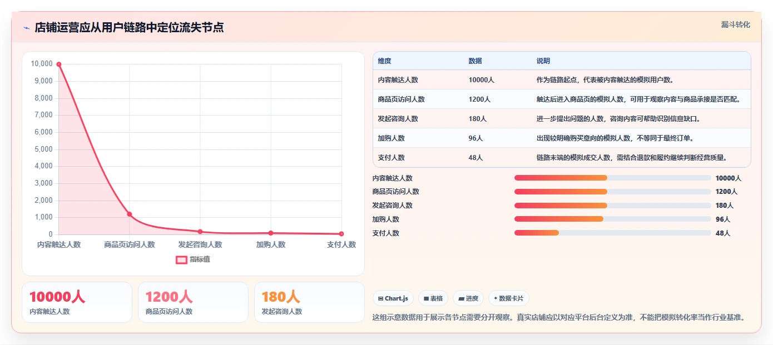773x345 pixels.
Task: Click the 1,000 y-axis label
Action: (43, 218)
